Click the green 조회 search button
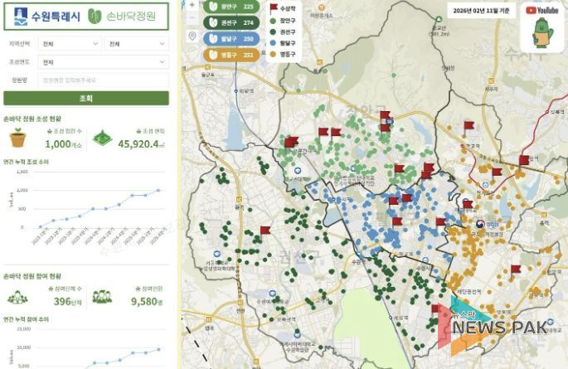 coord(85,99)
